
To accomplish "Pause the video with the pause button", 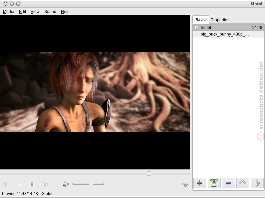I will (32, 184).
